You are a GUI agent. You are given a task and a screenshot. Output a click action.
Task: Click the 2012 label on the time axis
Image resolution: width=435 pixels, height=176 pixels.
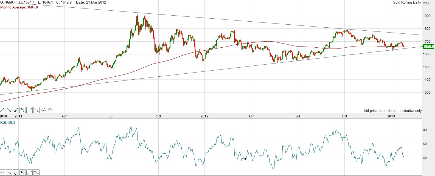[204, 116]
